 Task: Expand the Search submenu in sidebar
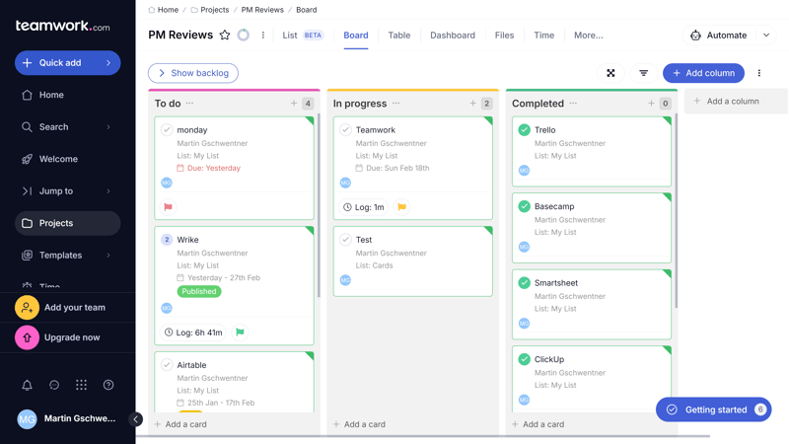click(108, 127)
